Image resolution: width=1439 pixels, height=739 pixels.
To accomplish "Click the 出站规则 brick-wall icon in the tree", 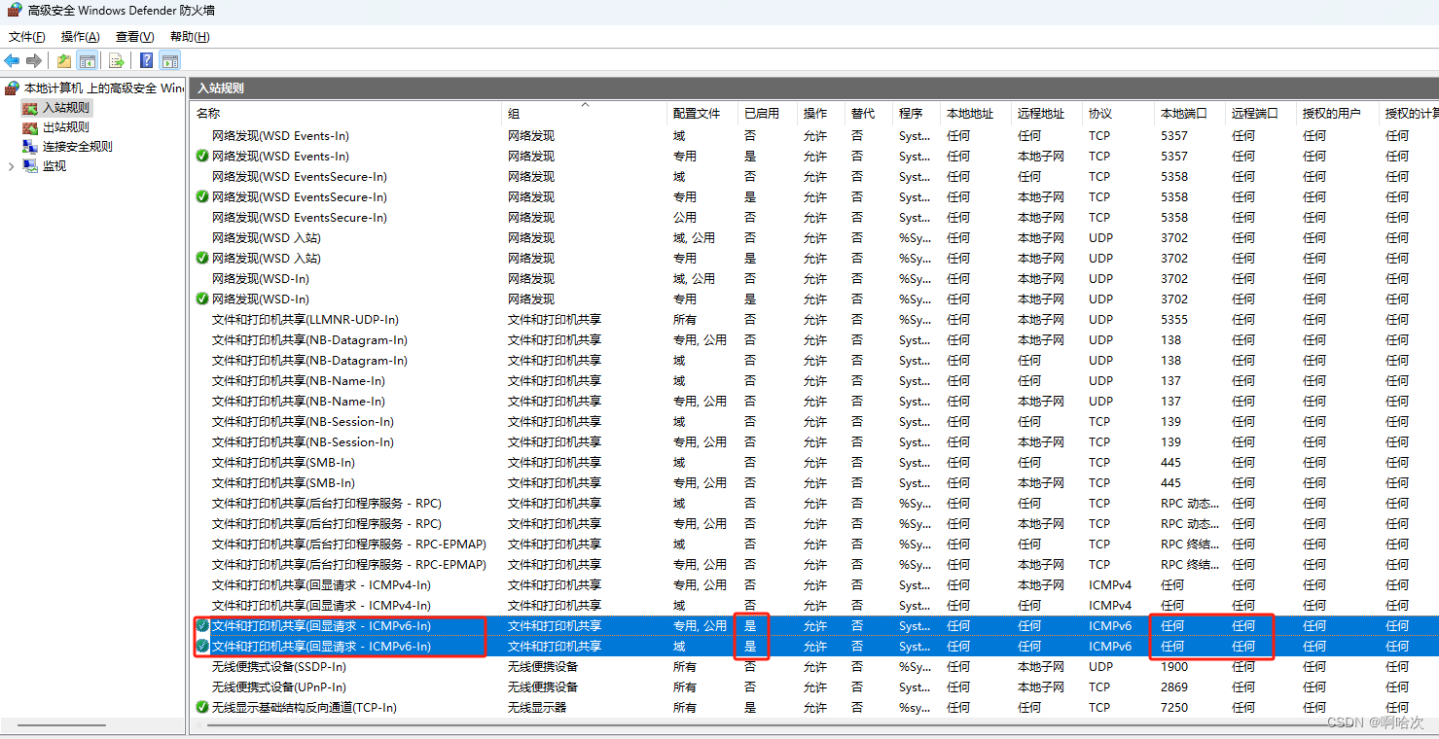I will pyautogui.click(x=30, y=127).
